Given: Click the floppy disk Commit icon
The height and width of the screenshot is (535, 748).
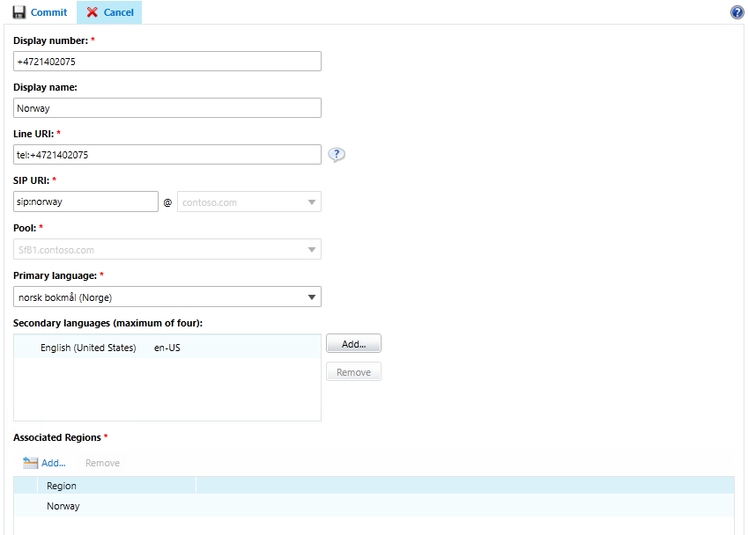Looking at the screenshot, I should point(19,12).
